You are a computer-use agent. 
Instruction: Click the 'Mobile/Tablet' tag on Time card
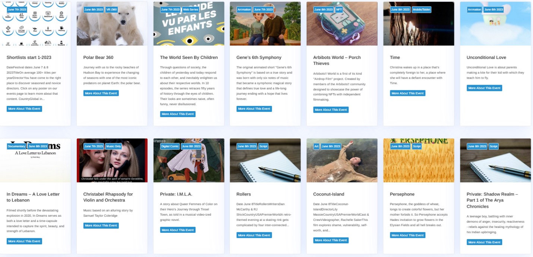coord(421,10)
